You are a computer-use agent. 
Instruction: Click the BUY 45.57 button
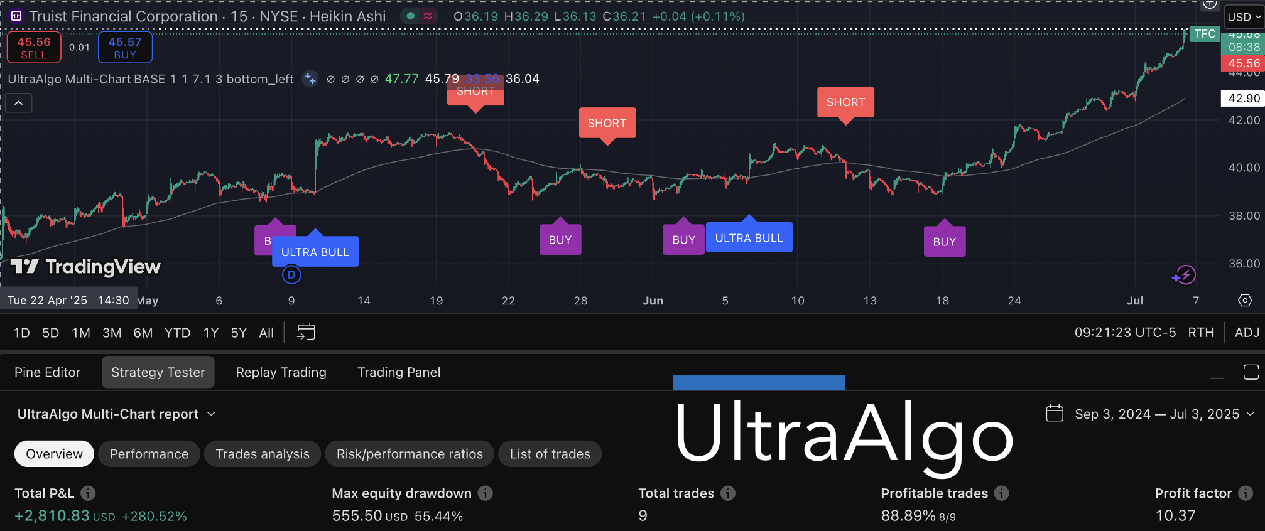pyautogui.click(x=125, y=48)
